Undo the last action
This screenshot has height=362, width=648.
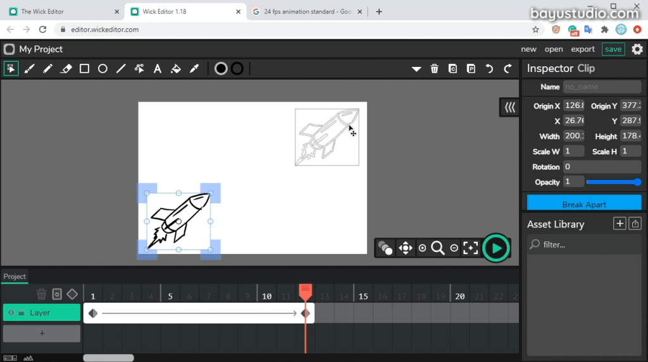(x=489, y=68)
